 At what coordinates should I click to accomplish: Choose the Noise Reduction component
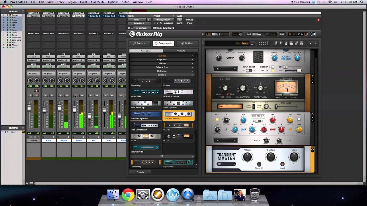(x=178, y=93)
